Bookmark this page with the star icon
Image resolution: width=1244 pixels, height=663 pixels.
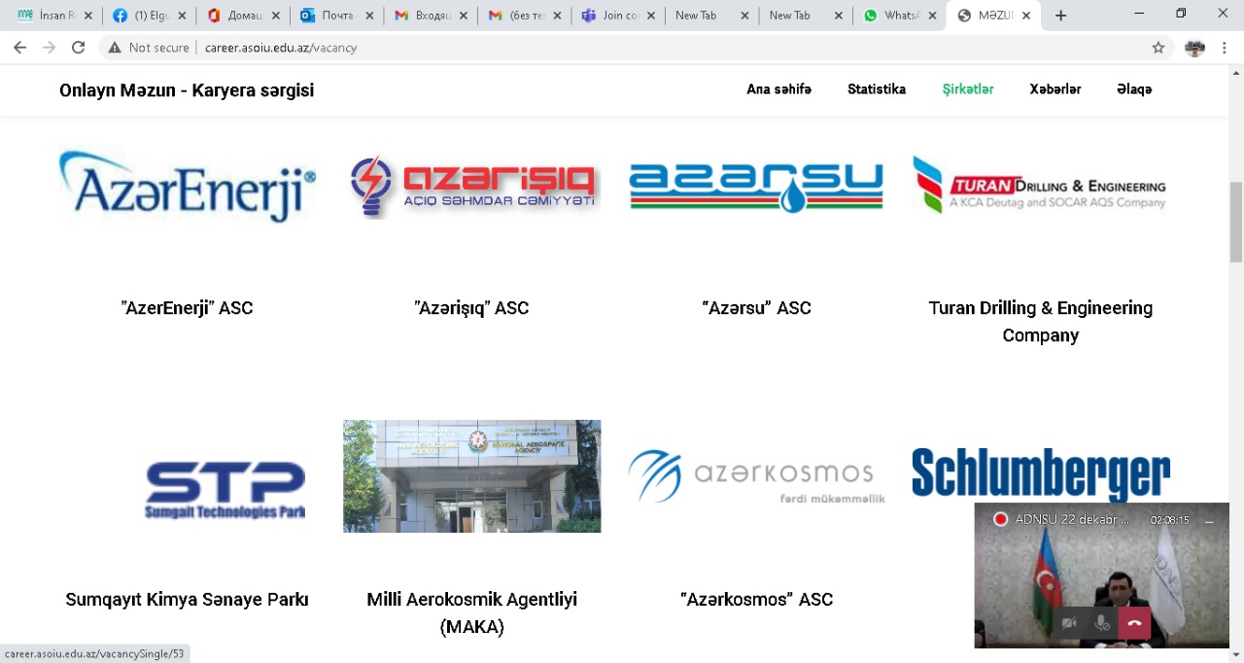1158,48
